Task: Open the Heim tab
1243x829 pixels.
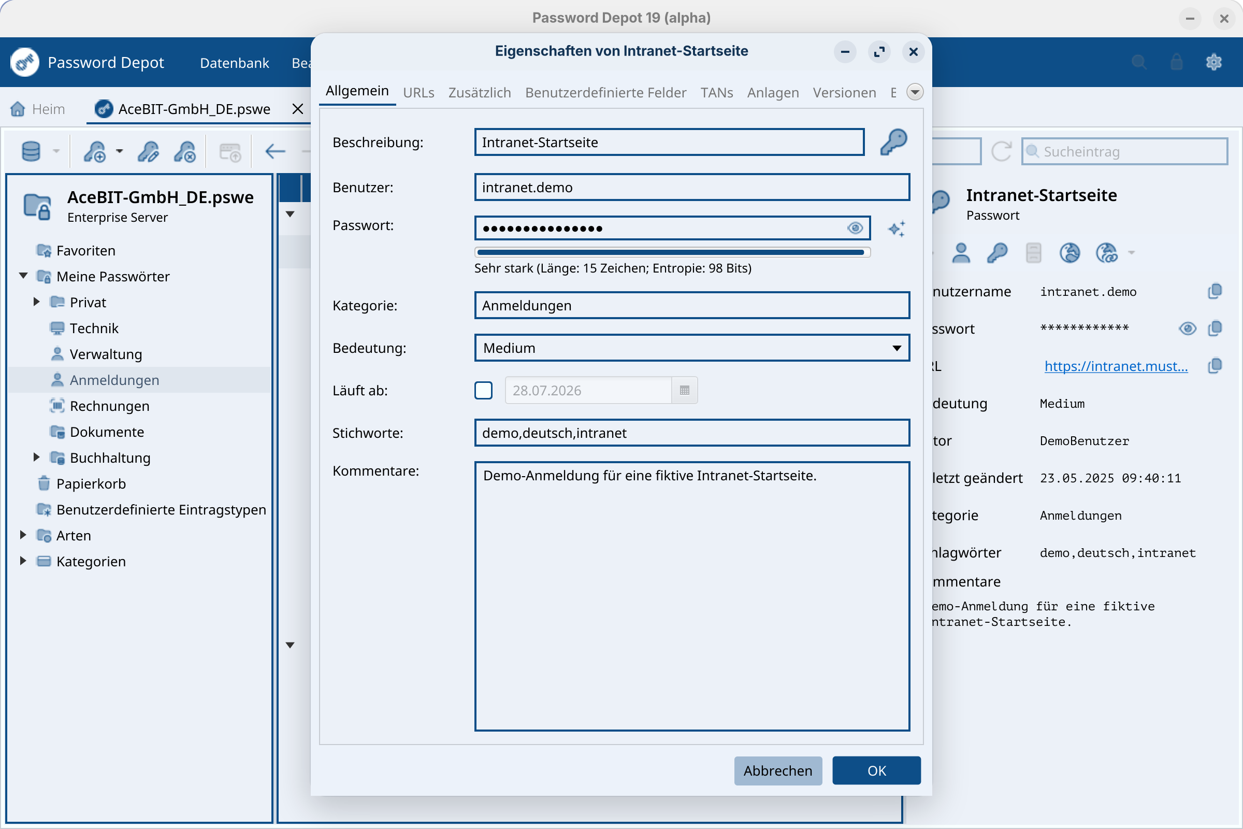Action: tap(38, 109)
